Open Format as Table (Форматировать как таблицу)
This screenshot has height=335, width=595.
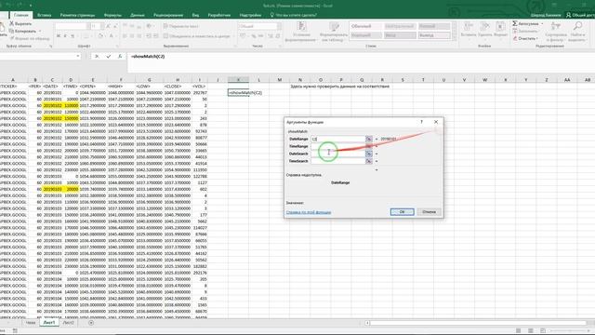pos(334,32)
